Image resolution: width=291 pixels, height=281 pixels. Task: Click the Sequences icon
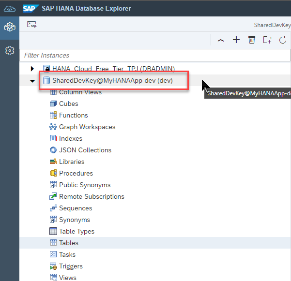click(x=53, y=208)
